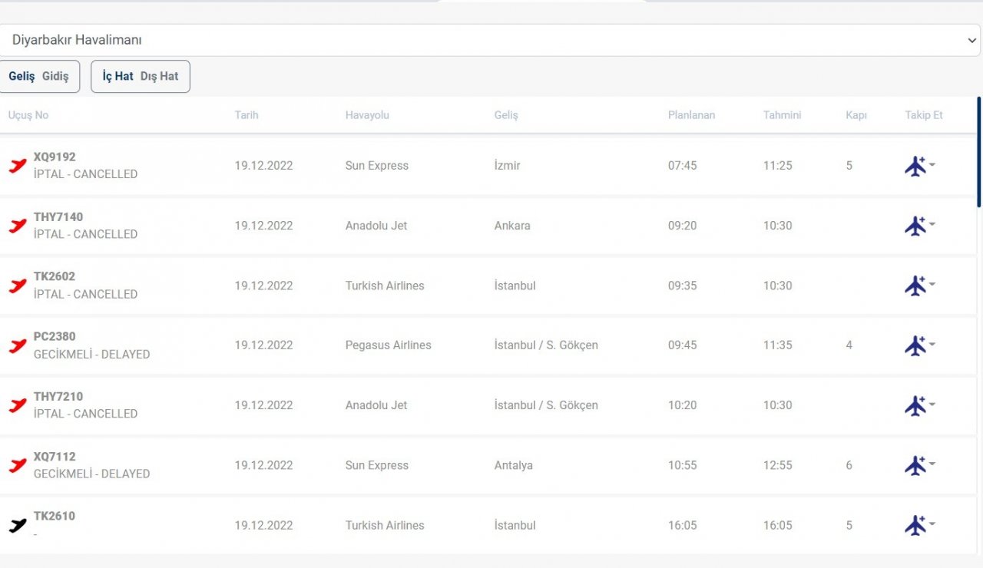983x568 pixels.
Task: Select İç Hat domestic flights
Action: point(117,77)
